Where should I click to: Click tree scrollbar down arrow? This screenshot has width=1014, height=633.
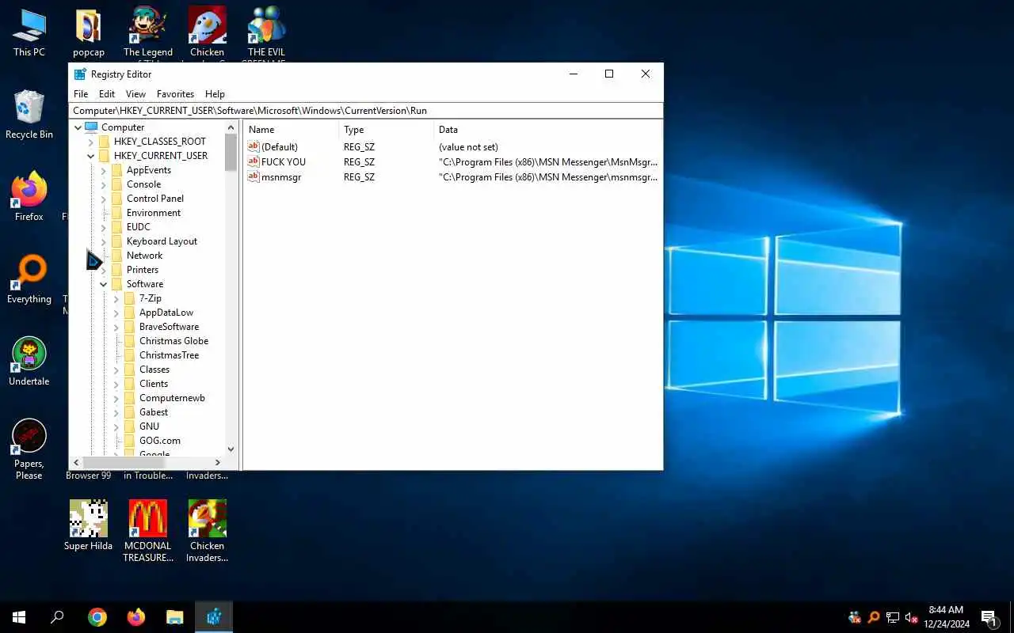tap(231, 449)
